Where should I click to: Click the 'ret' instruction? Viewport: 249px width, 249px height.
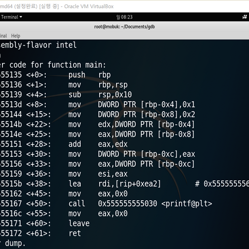pyautogui.click(x=75, y=233)
